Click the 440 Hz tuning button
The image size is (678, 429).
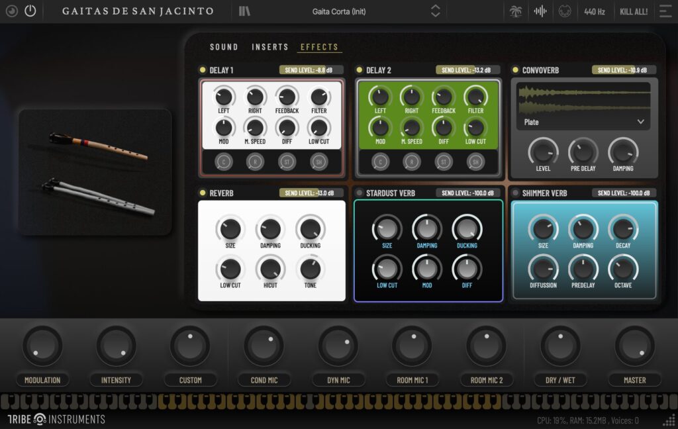pos(595,12)
